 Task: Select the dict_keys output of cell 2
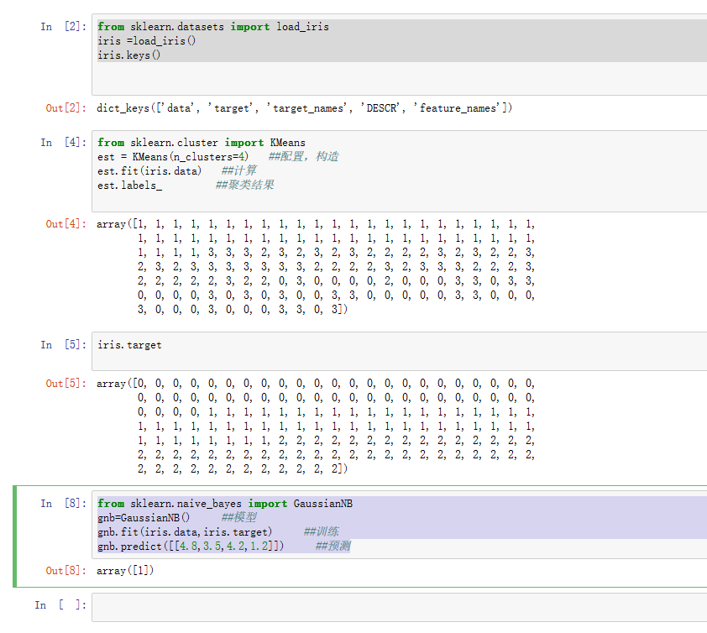(304, 108)
